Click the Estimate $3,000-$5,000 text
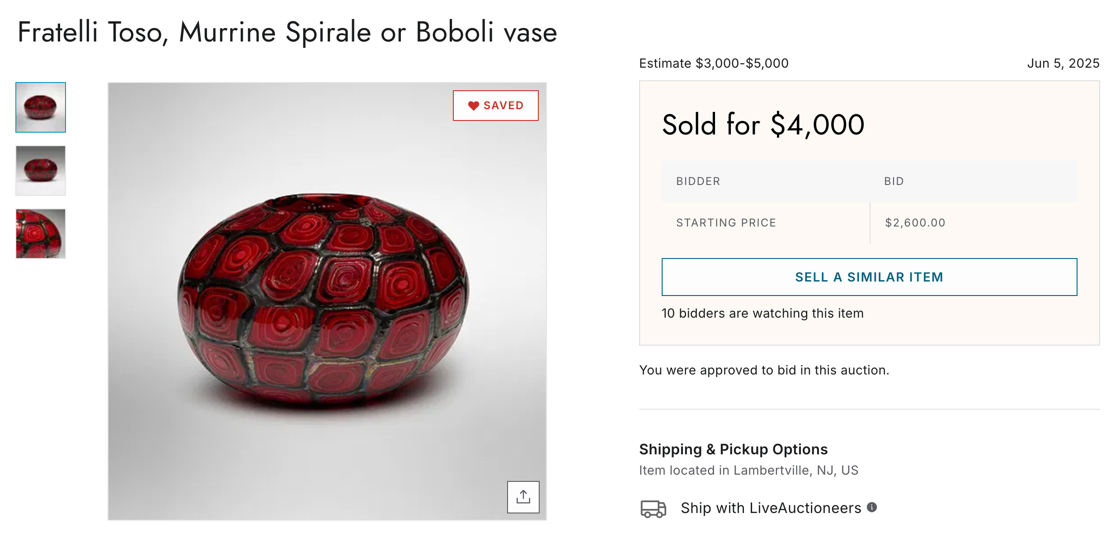Image resolution: width=1120 pixels, height=536 pixels. tap(714, 63)
